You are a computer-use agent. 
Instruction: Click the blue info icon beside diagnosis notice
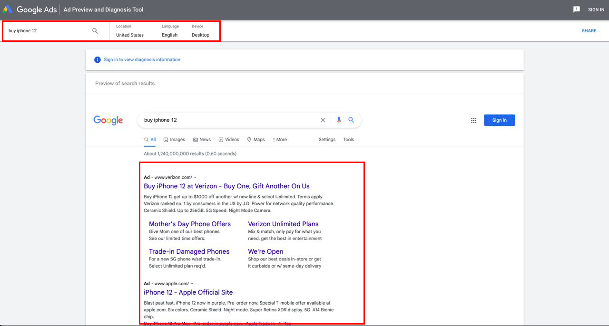[98, 60]
